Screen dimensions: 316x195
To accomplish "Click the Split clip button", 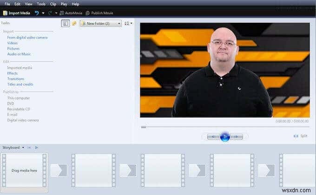I will 301,136.
